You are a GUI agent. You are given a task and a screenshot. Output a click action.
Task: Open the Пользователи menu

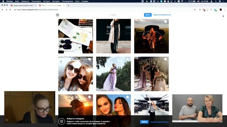tap(67, 1)
